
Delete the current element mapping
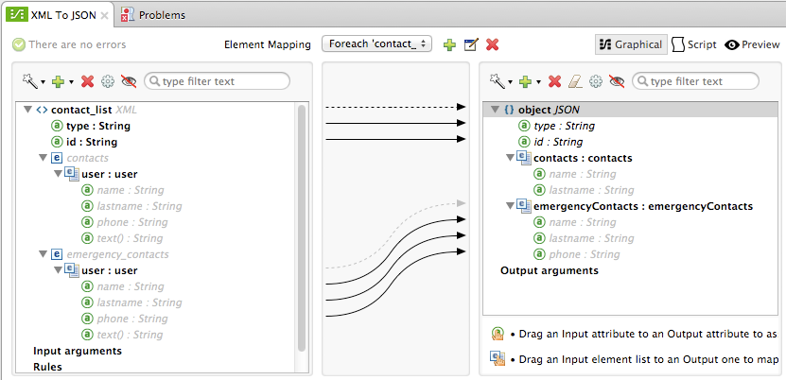492,44
